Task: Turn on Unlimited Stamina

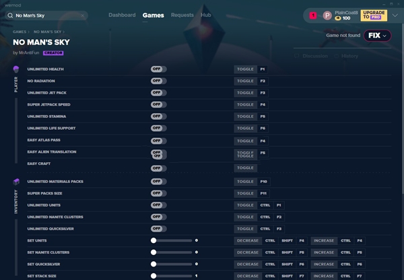Action: click(159, 116)
